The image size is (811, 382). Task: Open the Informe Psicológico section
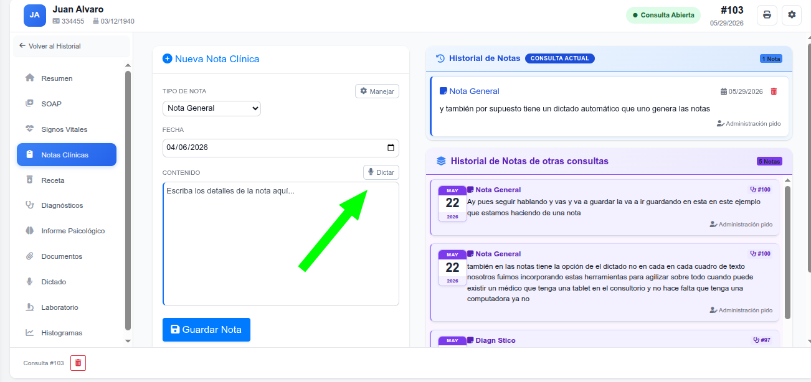point(67,231)
